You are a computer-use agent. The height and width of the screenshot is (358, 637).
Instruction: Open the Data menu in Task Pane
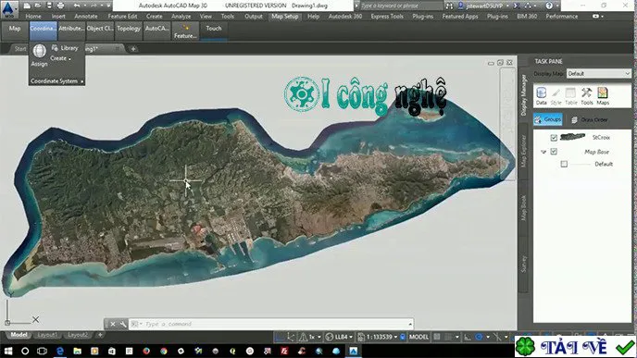tap(541, 96)
